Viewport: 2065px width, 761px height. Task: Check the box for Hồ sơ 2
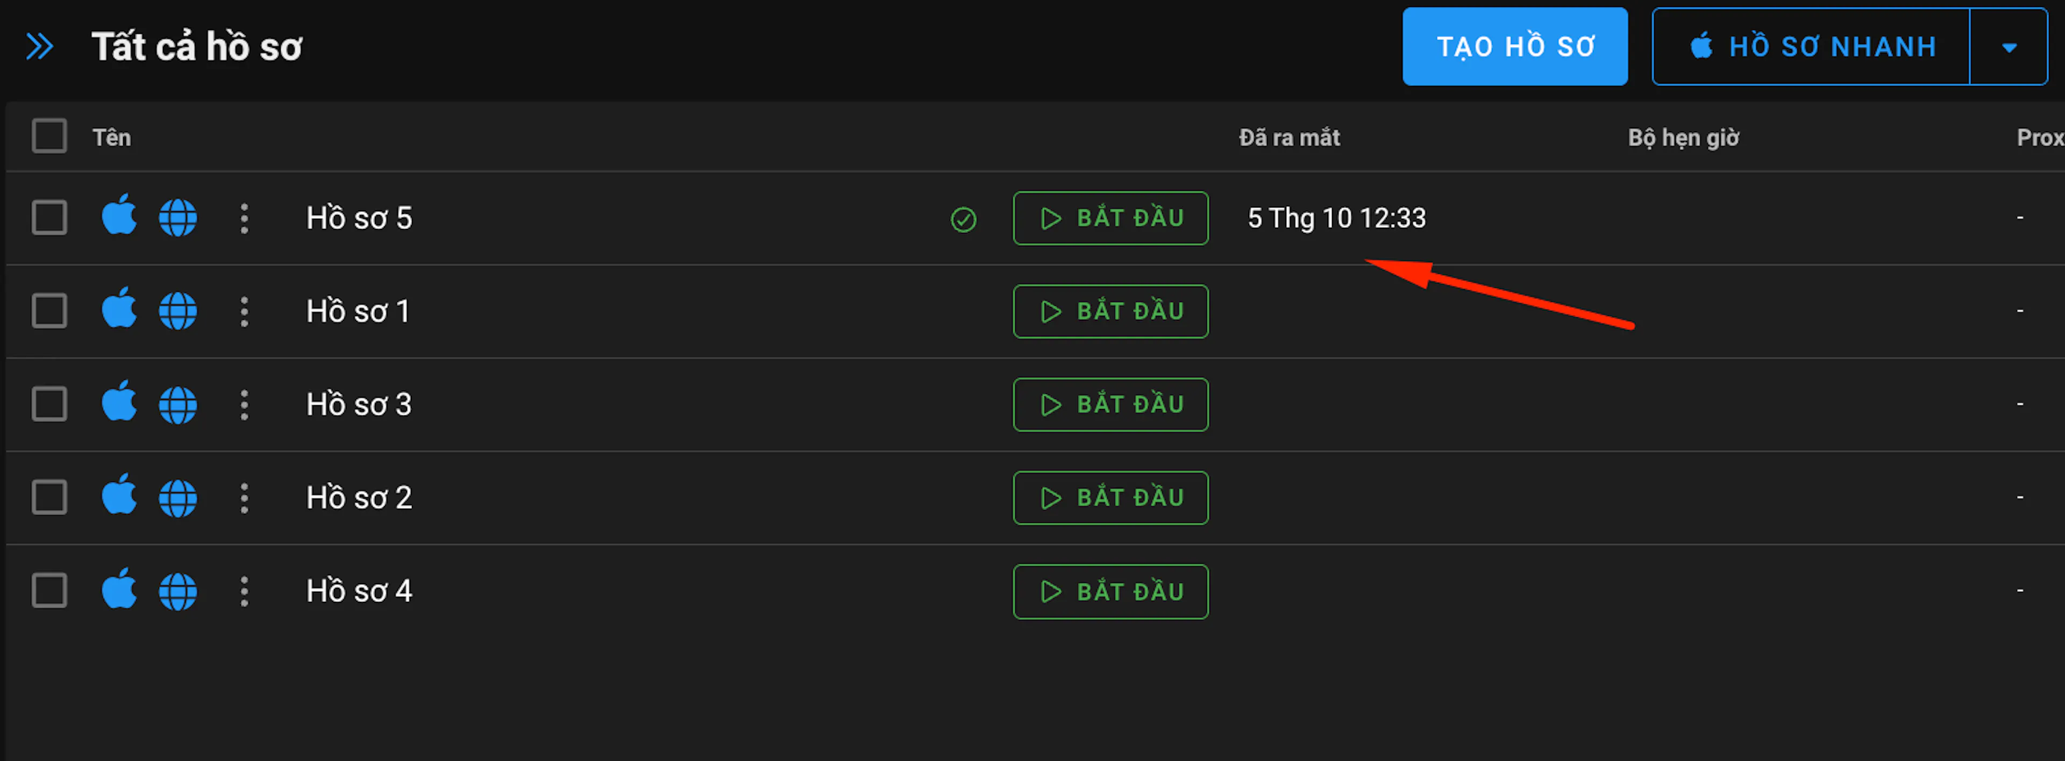[49, 498]
